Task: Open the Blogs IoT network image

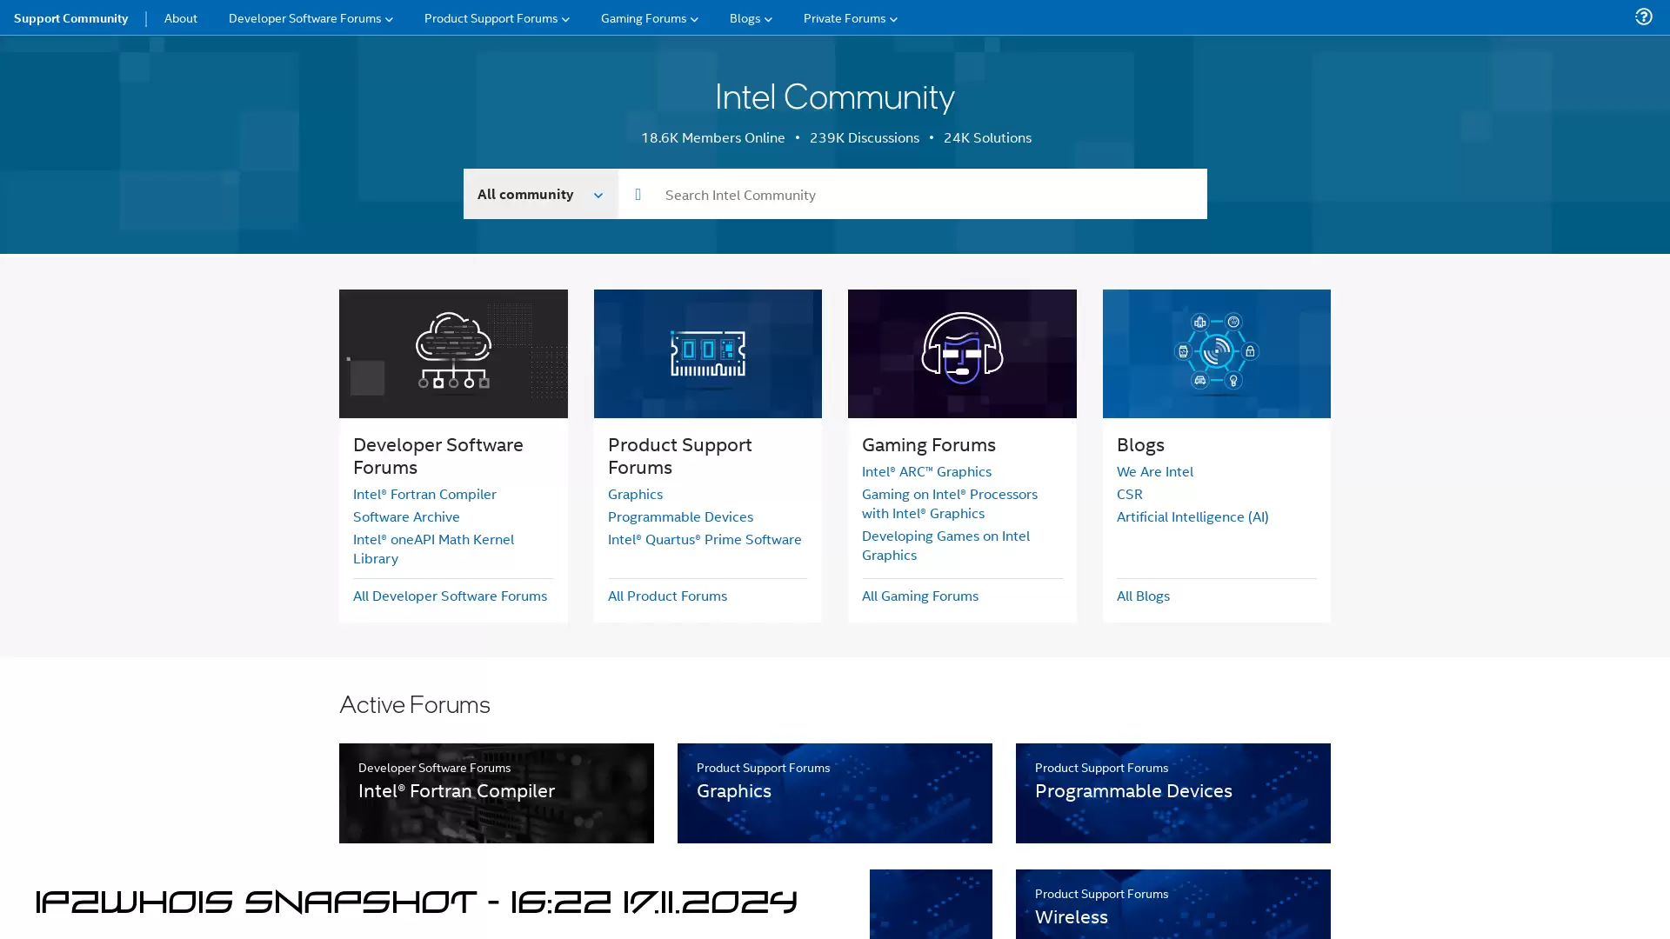Action: pyautogui.click(x=1216, y=353)
